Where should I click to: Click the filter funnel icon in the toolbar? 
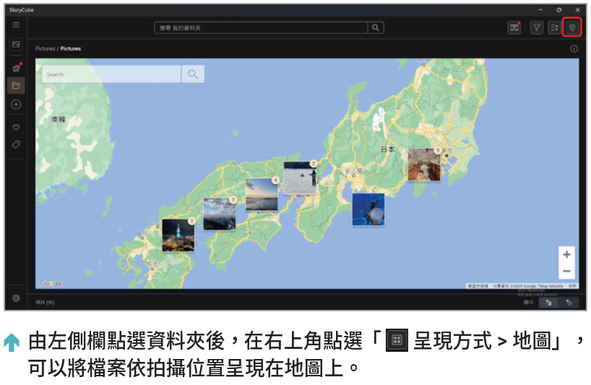(537, 27)
